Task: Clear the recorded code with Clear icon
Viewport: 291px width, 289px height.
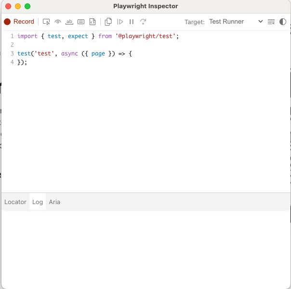Action: [x=271, y=22]
